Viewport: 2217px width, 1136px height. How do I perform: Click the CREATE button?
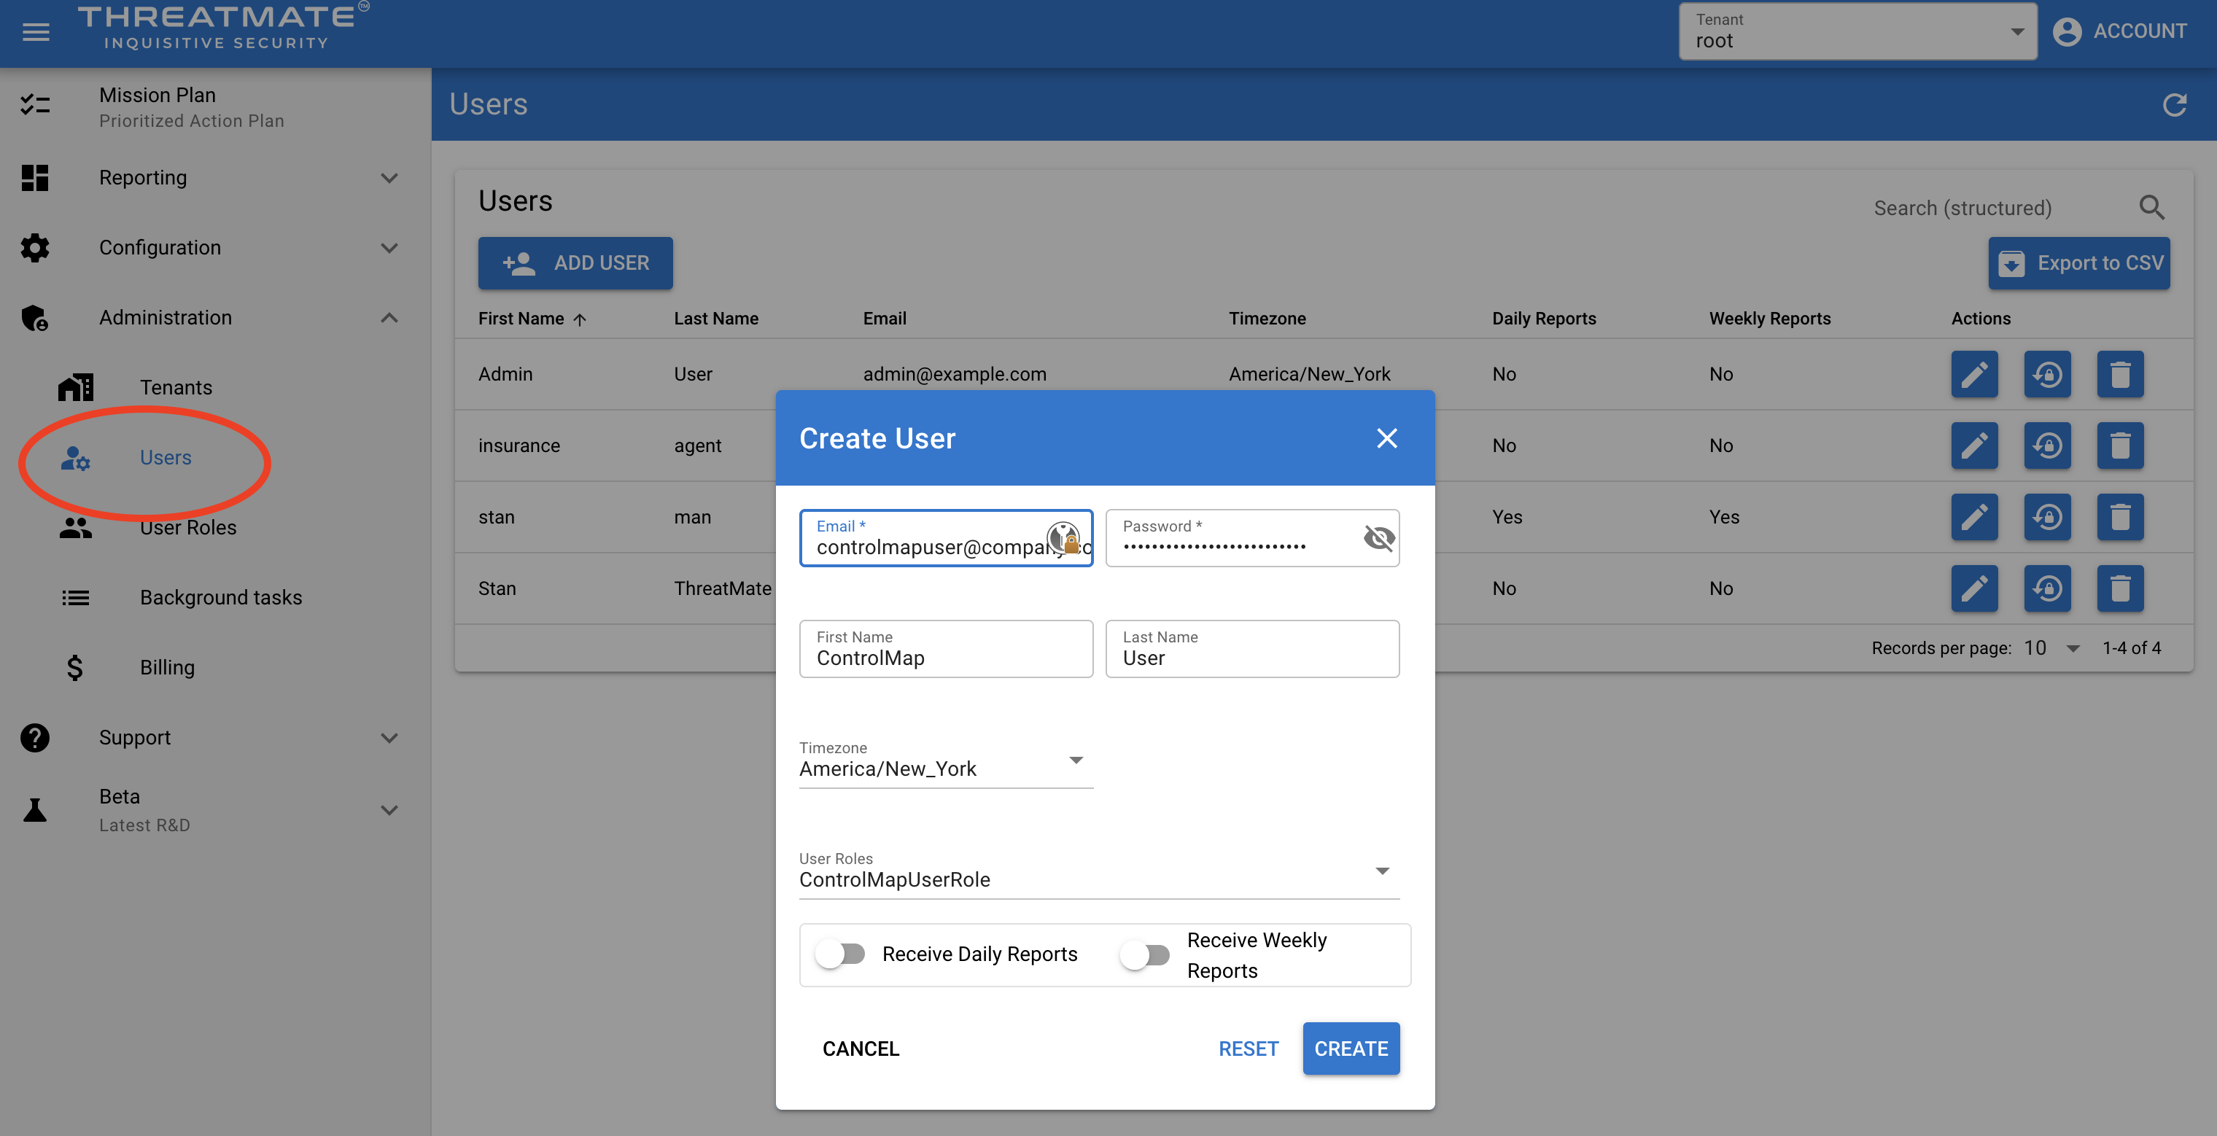[x=1351, y=1049]
